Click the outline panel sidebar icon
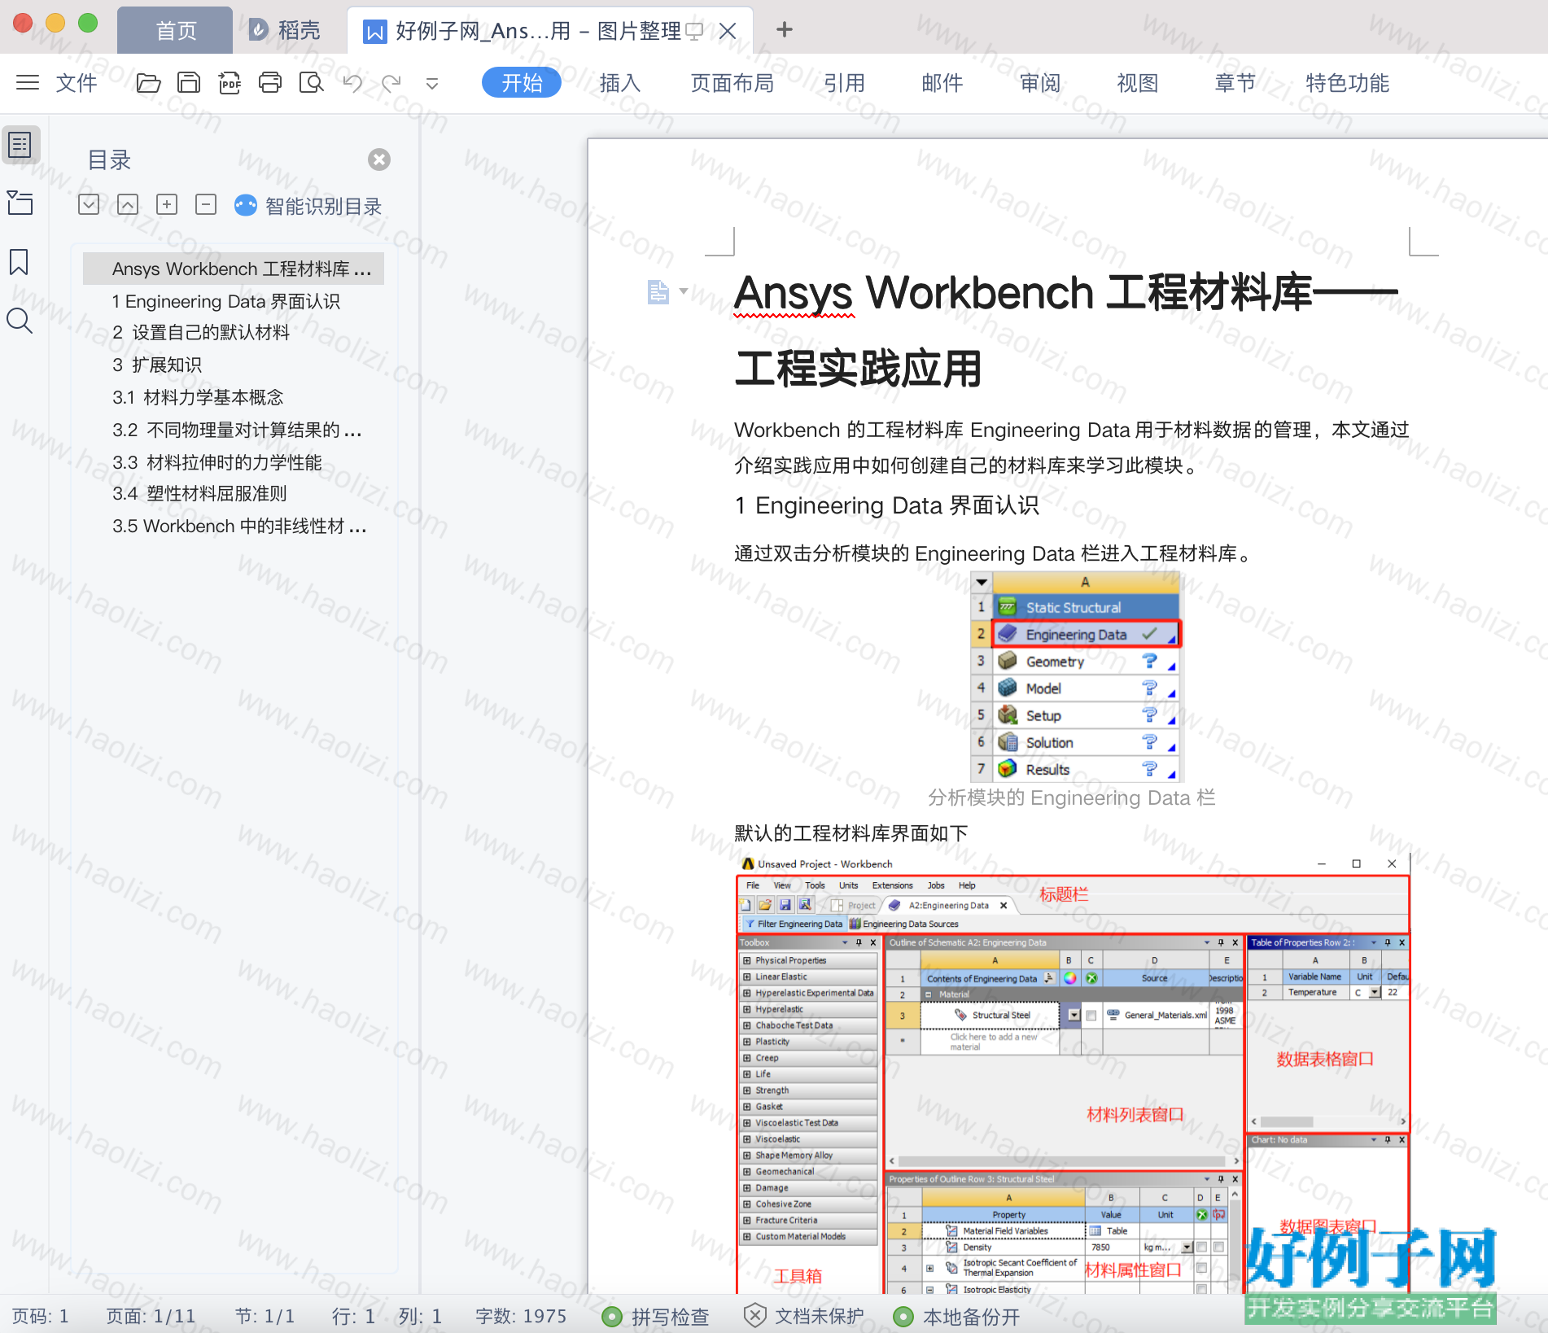This screenshot has height=1333, width=1548. [20, 145]
